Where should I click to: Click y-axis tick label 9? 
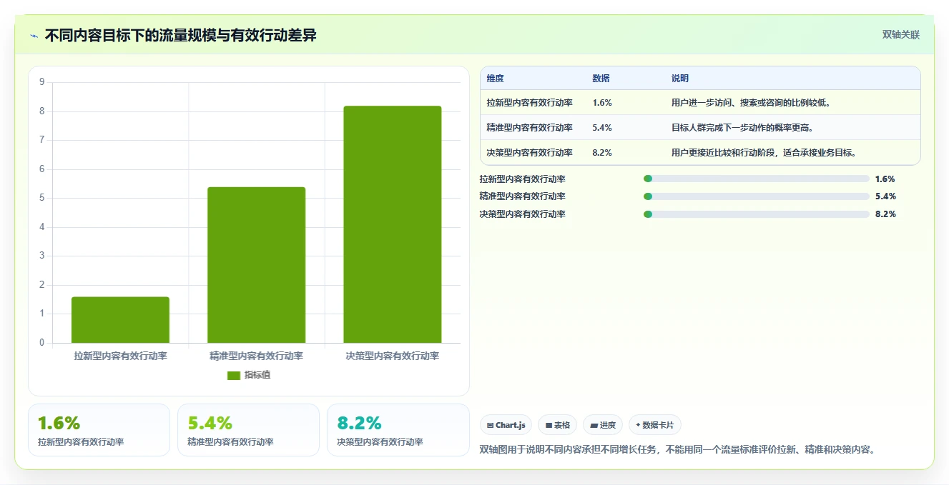[42, 82]
